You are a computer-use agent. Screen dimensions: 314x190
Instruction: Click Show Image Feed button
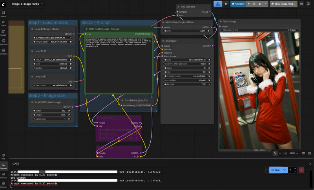(283, 4)
